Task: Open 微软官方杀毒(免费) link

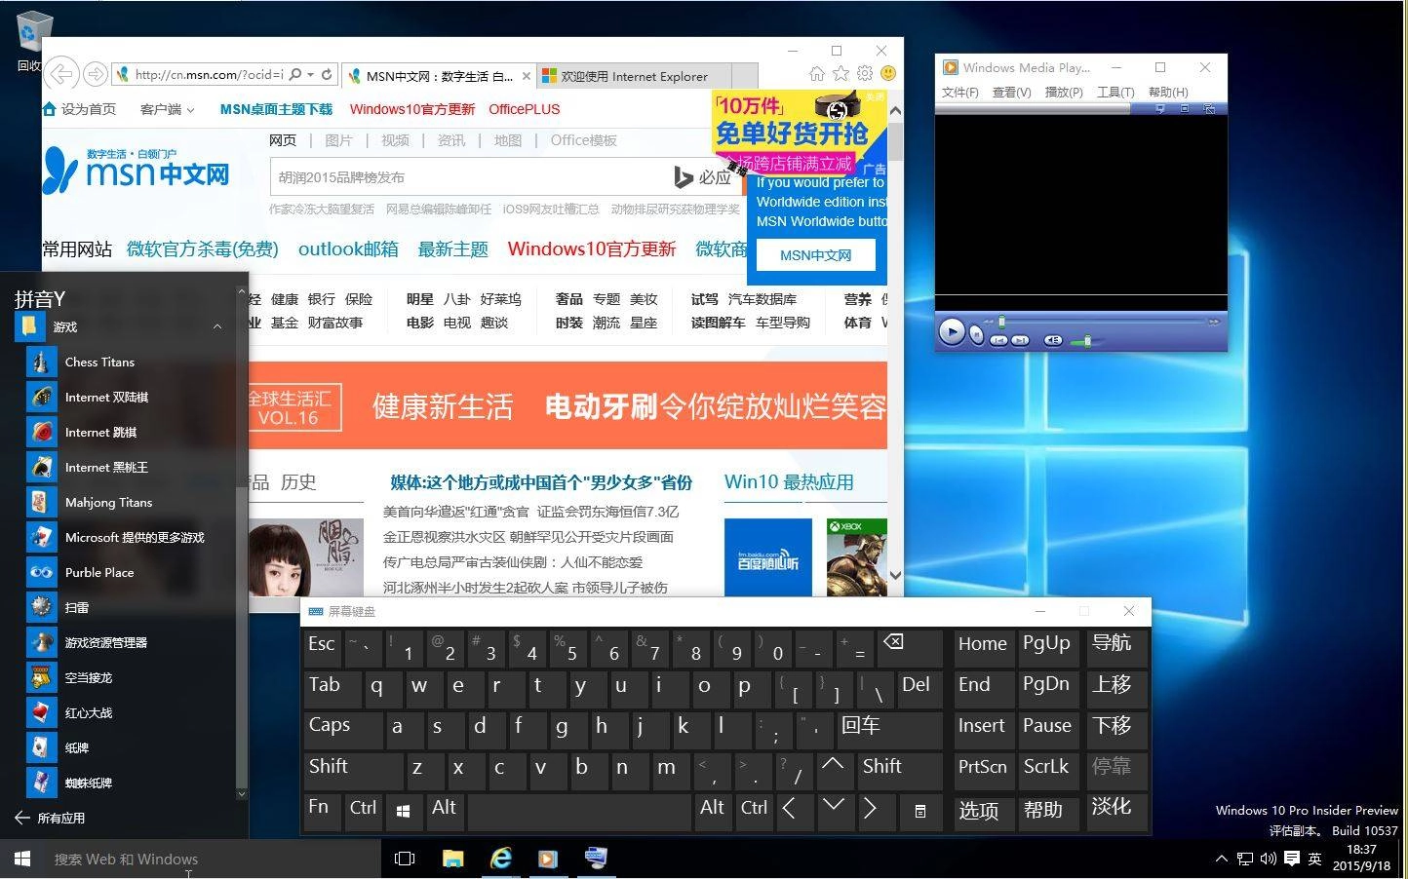Action: pyautogui.click(x=203, y=249)
